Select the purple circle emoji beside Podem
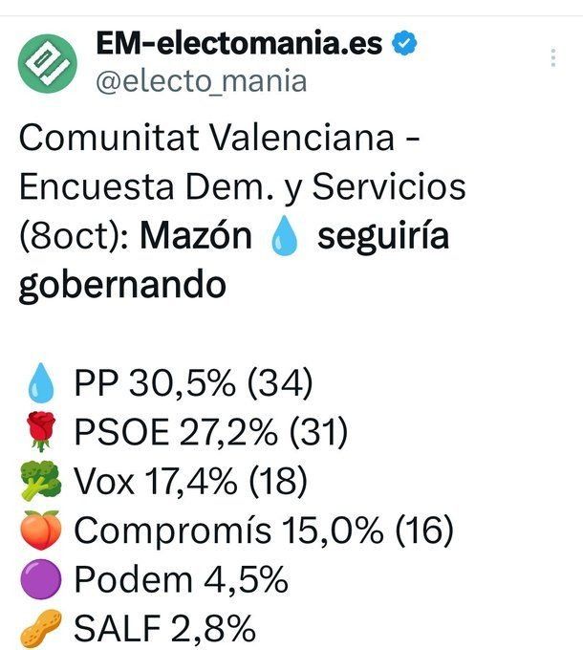 coord(40,580)
